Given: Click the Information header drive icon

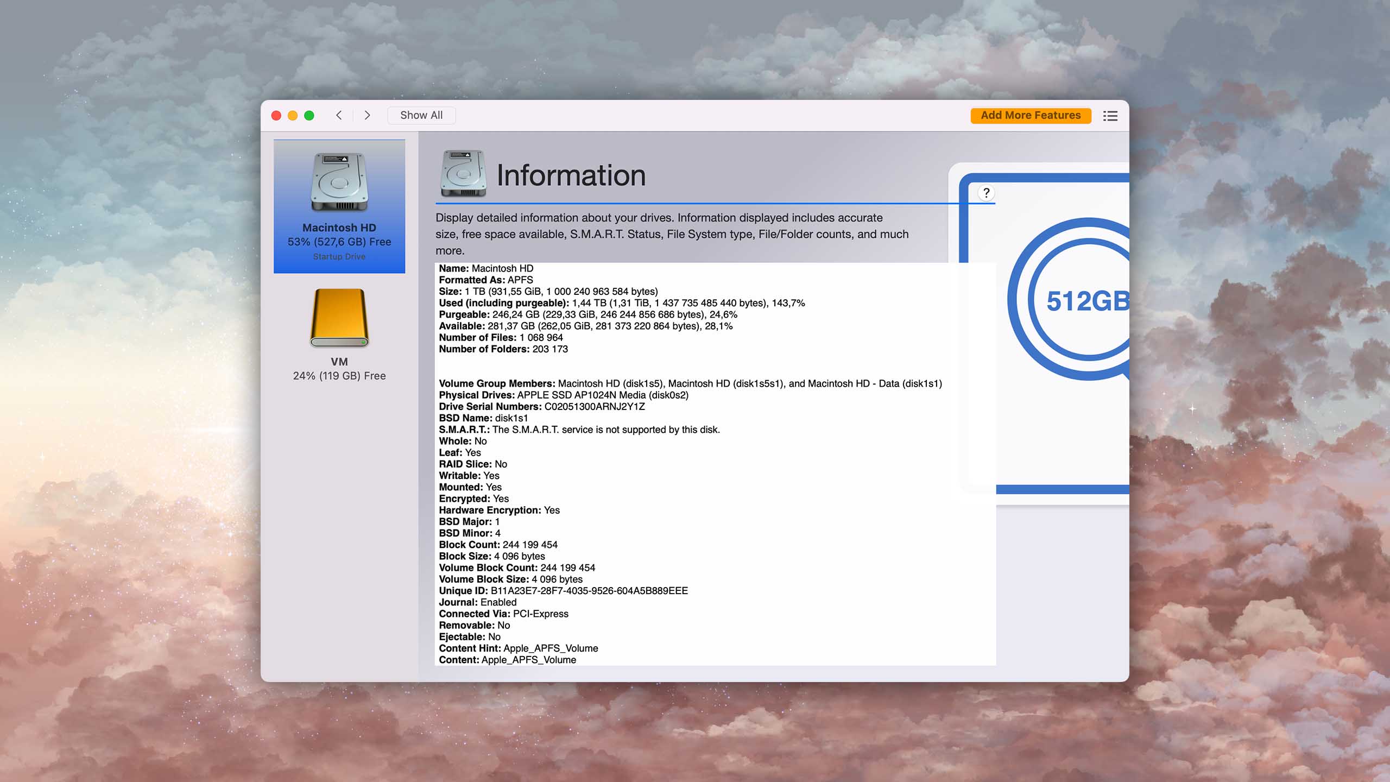Looking at the screenshot, I should 463,174.
